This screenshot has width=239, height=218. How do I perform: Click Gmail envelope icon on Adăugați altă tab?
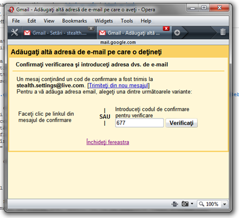[102, 33]
